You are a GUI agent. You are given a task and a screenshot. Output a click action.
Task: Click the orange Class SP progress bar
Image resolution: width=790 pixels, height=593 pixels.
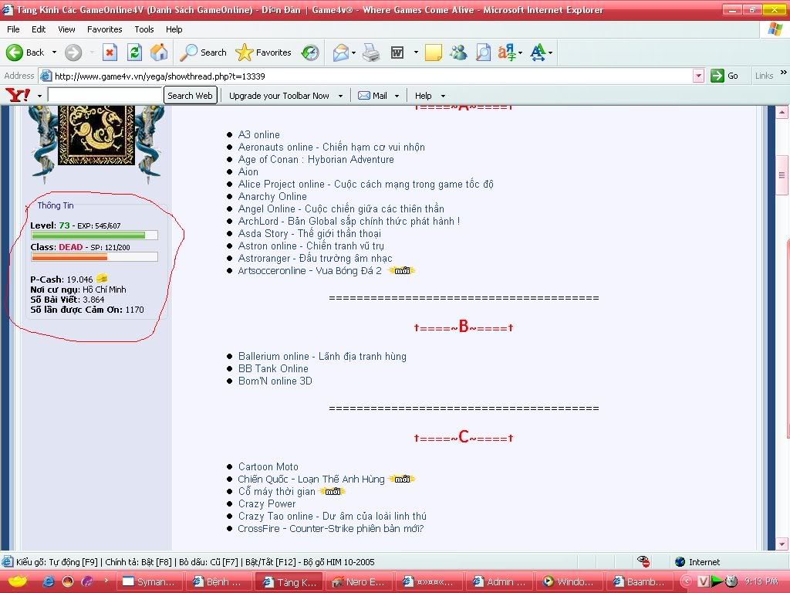(94, 256)
